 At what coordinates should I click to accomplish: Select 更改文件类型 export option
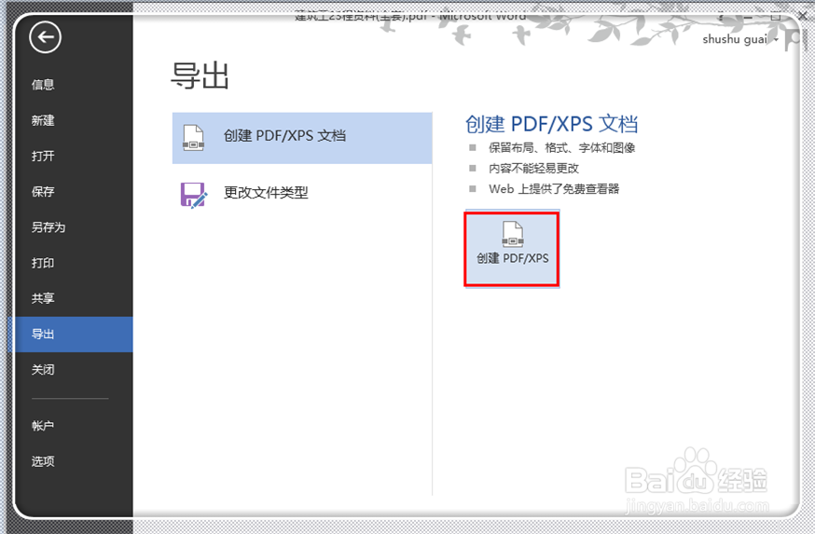tap(302, 193)
